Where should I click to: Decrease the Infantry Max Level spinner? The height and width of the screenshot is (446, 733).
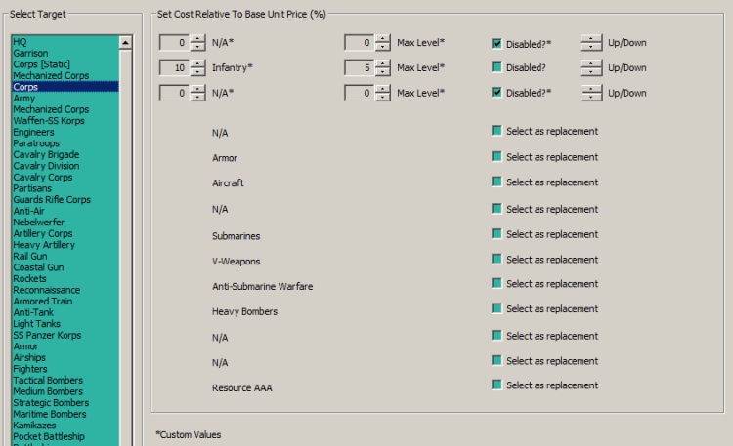tap(383, 72)
